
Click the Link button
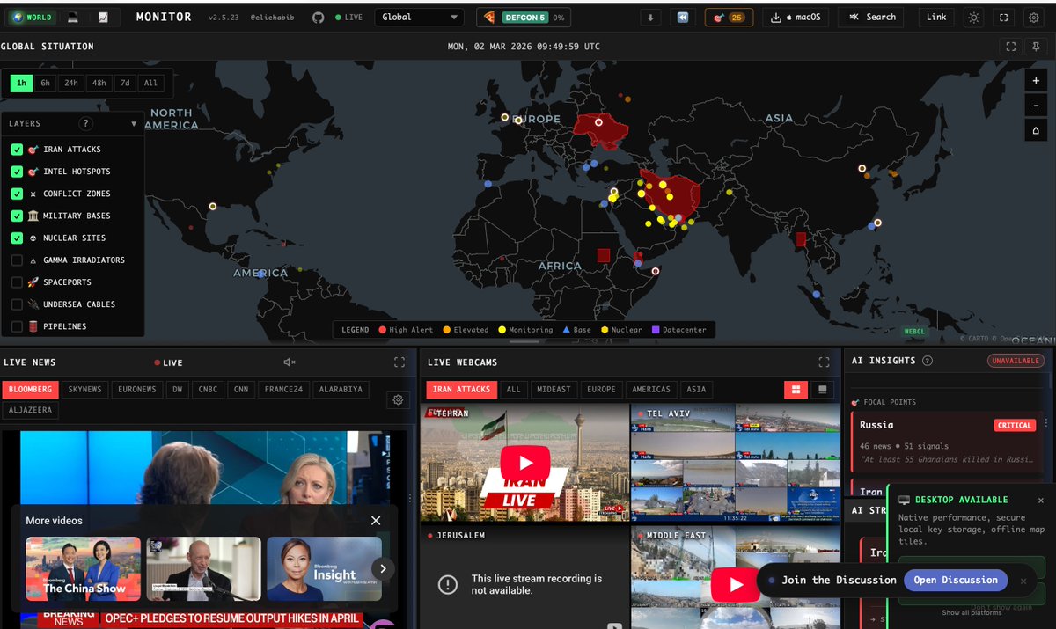pos(936,17)
